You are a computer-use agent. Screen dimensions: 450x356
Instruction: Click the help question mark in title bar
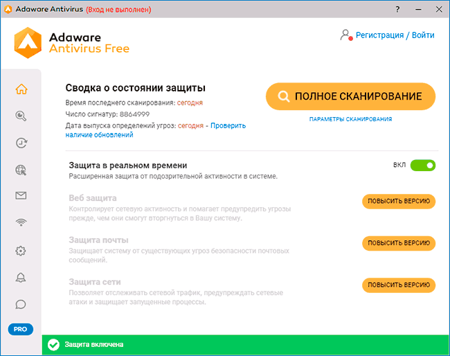point(397,10)
